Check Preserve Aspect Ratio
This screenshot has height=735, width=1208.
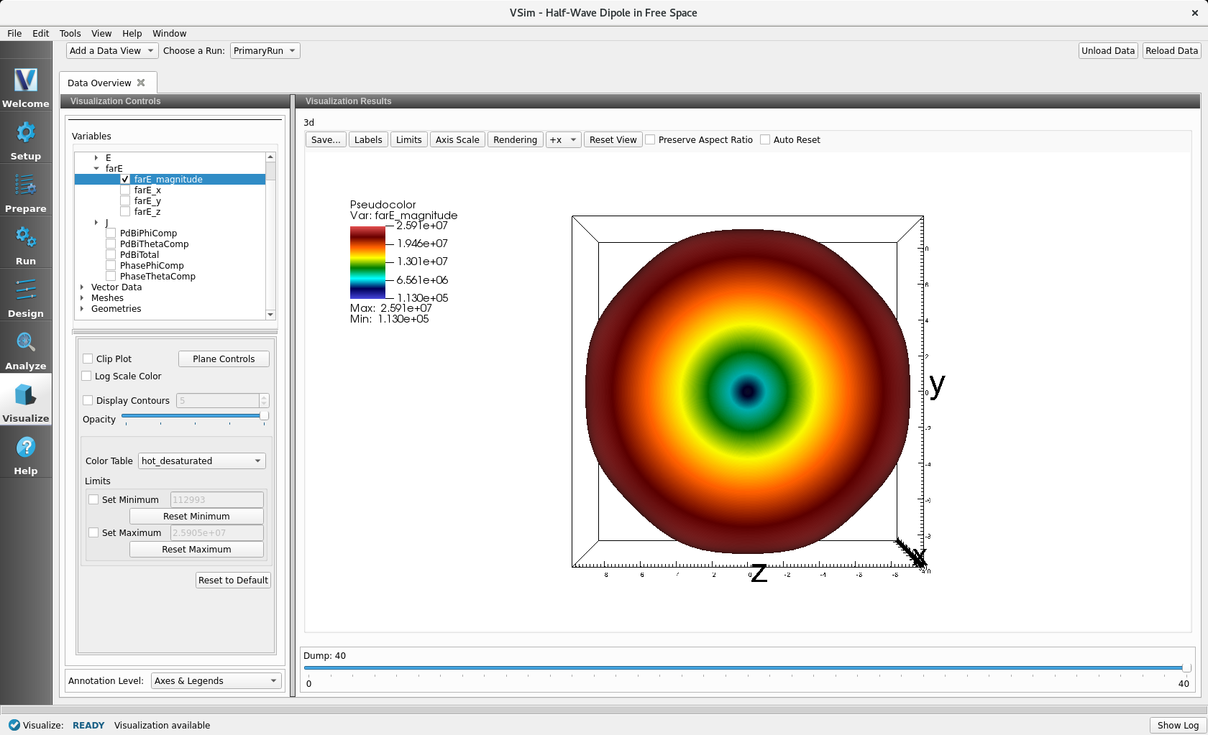coord(651,140)
